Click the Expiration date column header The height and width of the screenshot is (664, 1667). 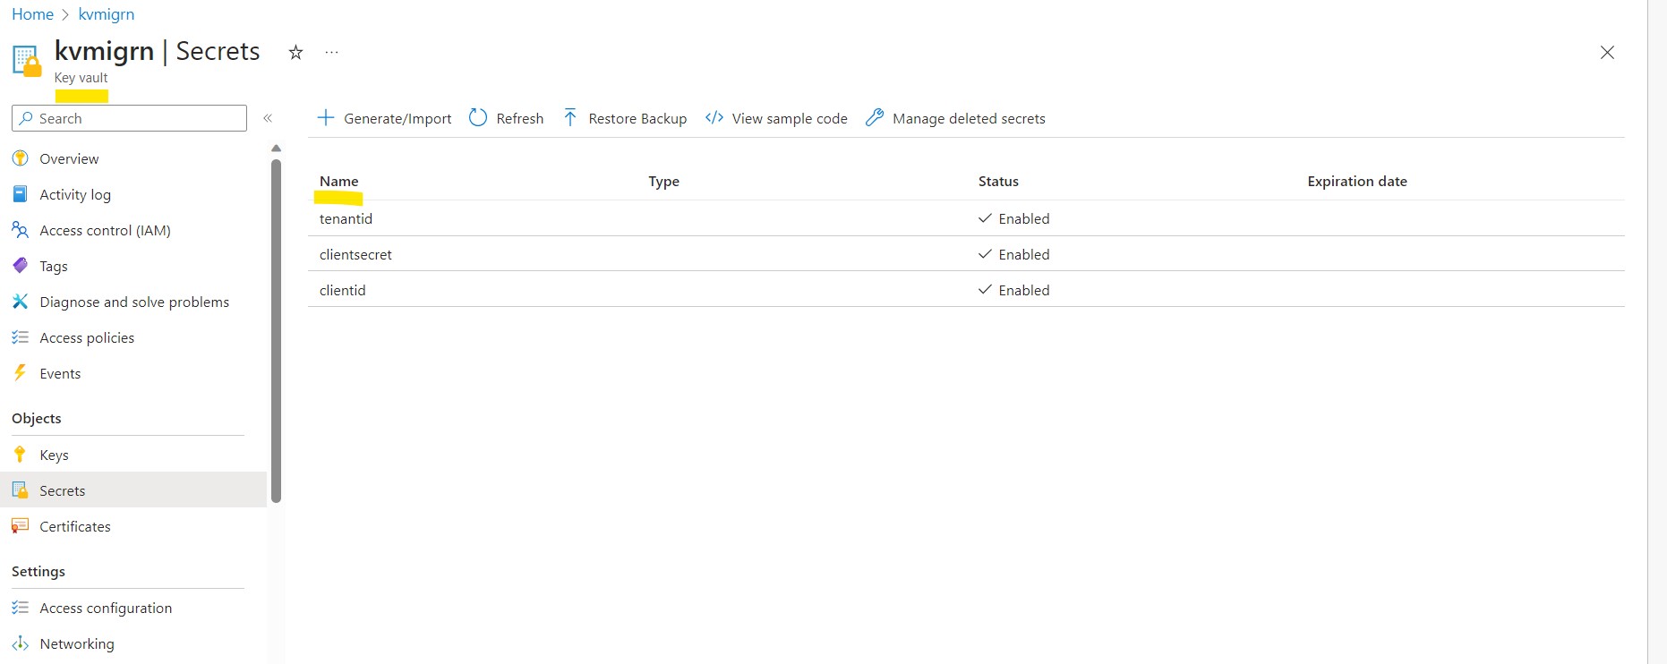[1357, 181]
